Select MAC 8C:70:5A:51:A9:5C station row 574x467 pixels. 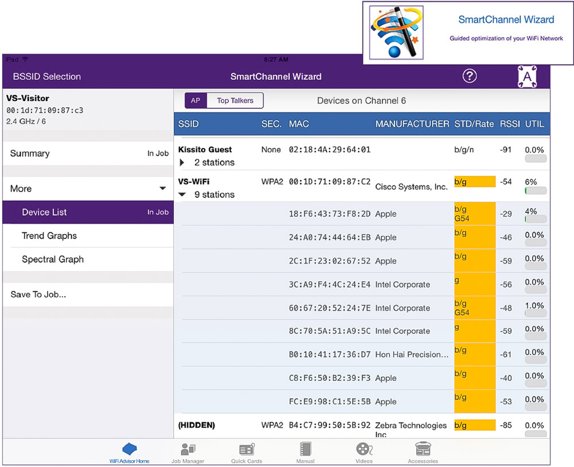pos(362,331)
